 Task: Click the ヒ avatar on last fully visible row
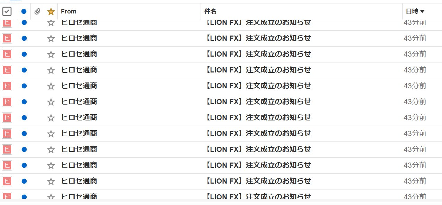[x=7, y=181]
